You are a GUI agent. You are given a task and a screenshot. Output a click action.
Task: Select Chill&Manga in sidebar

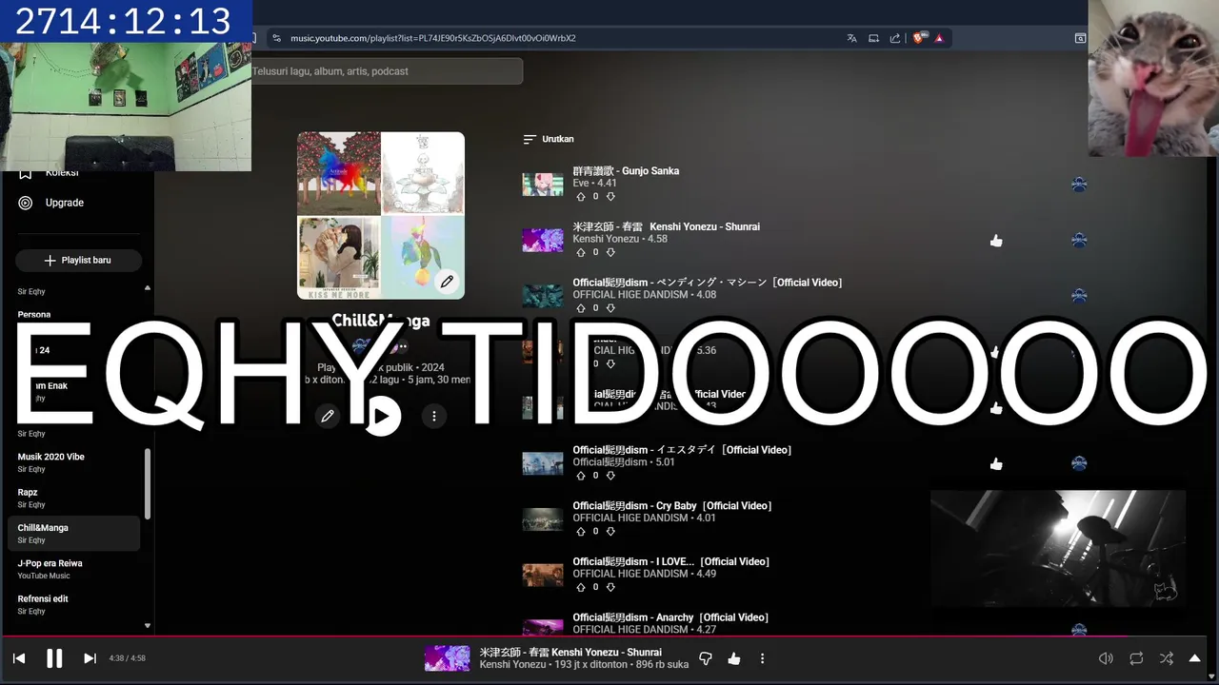tap(74, 534)
